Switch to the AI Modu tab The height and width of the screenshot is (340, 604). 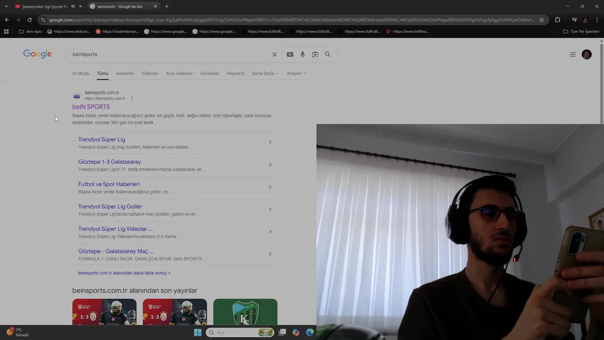tap(81, 74)
